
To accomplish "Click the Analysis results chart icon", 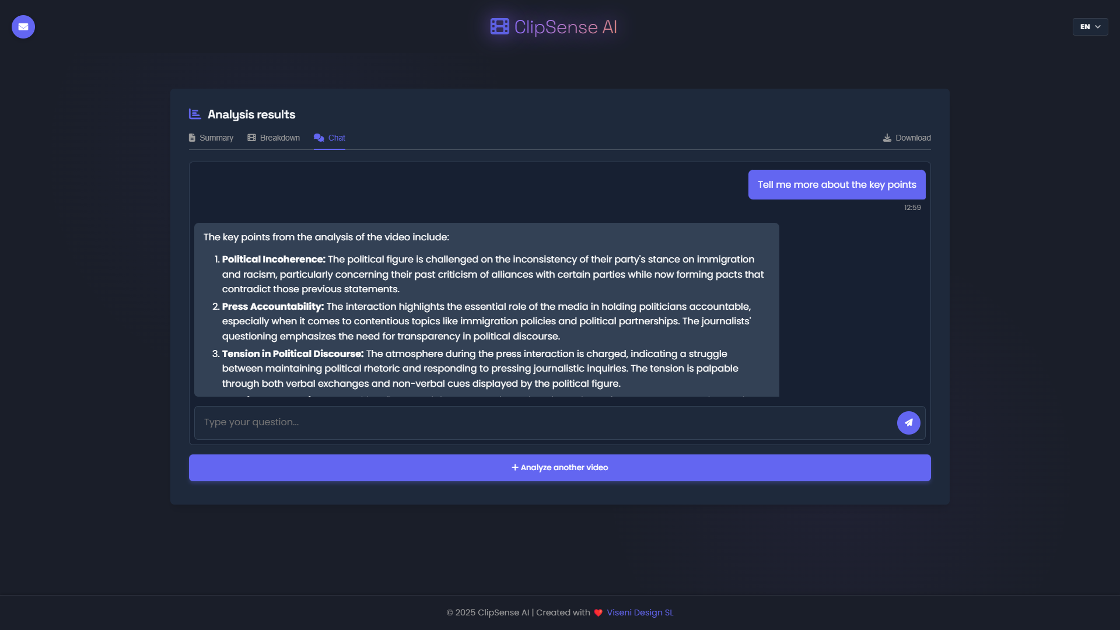I will point(195,114).
